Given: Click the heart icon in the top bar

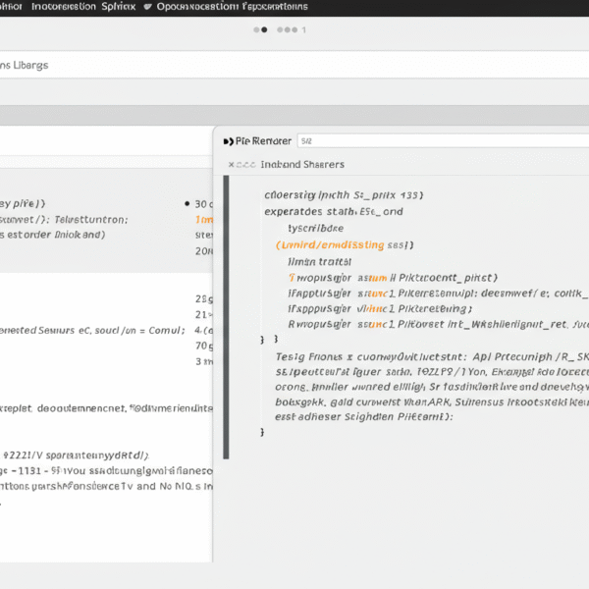Looking at the screenshot, I should click(147, 6).
